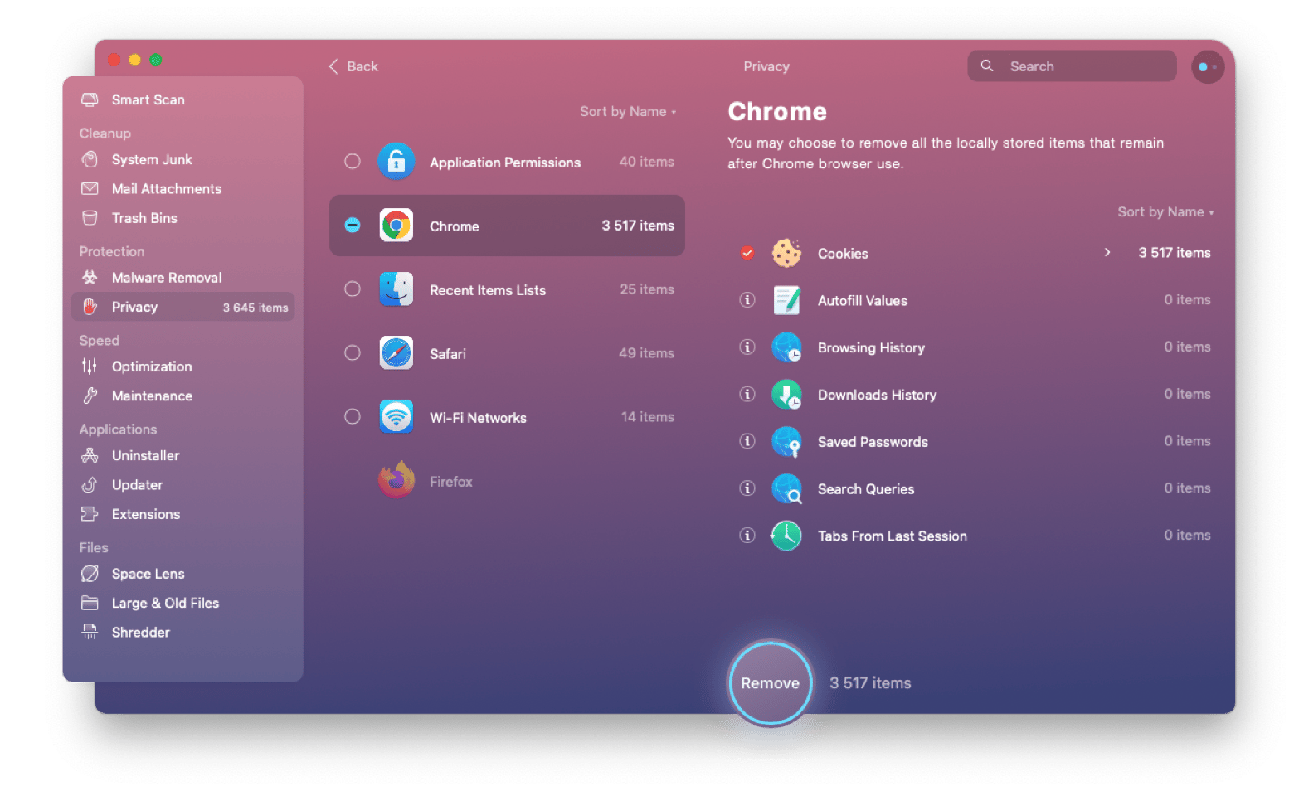This screenshot has width=1294, height=791.
Task: Click the '49 items' count for Safari
Action: point(647,353)
